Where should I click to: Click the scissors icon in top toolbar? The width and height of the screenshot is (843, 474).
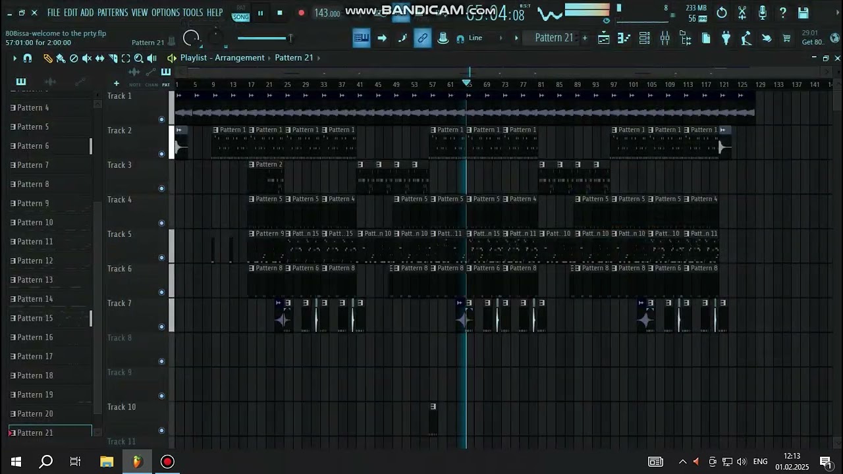click(x=742, y=13)
